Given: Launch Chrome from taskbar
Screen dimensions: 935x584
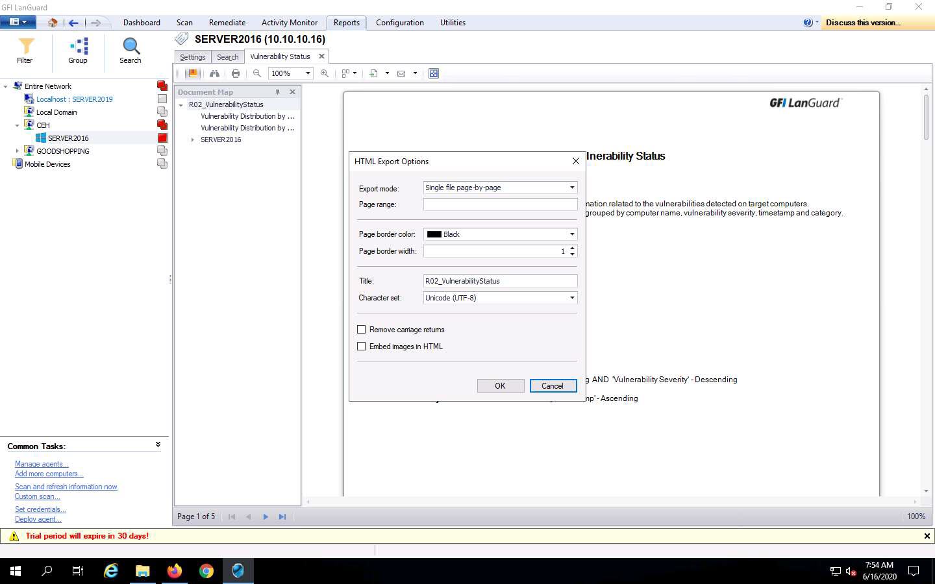Looking at the screenshot, I should (x=206, y=571).
